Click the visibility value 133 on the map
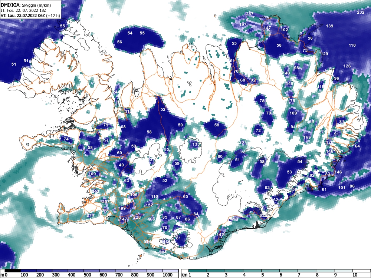This screenshot has height=278, width=371. tap(196, 144)
